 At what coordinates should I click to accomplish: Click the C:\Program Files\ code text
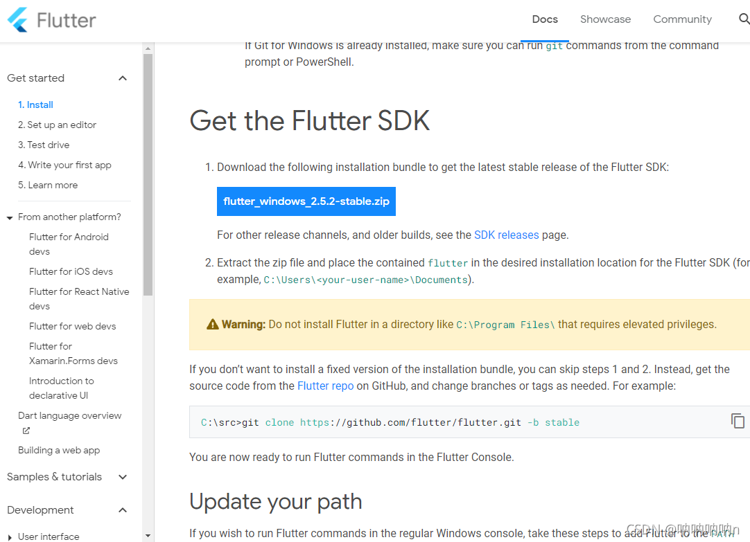[505, 325]
